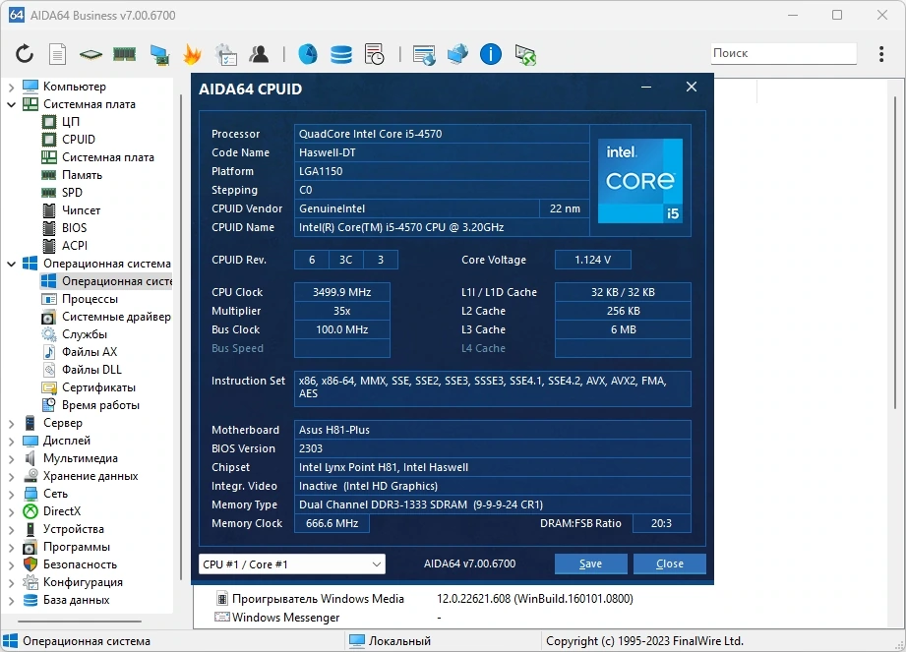Click the CPU chip toolbar icon
Viewport: 906px width, 652px height.
click(91, 55)
